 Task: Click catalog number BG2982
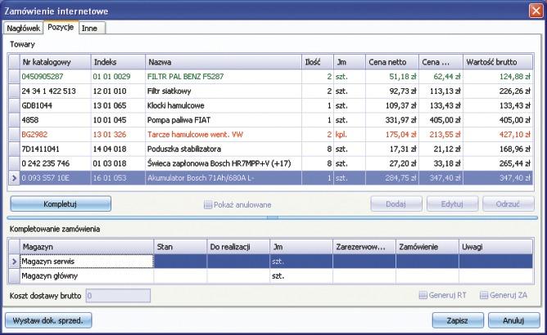pyautogui.click(x=34, y=135)
